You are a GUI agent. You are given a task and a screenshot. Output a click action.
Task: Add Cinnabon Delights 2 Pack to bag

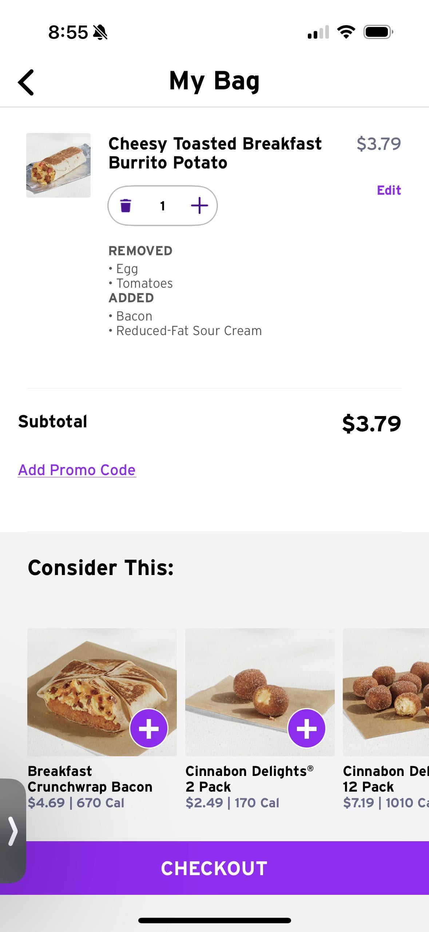(306, 729)
